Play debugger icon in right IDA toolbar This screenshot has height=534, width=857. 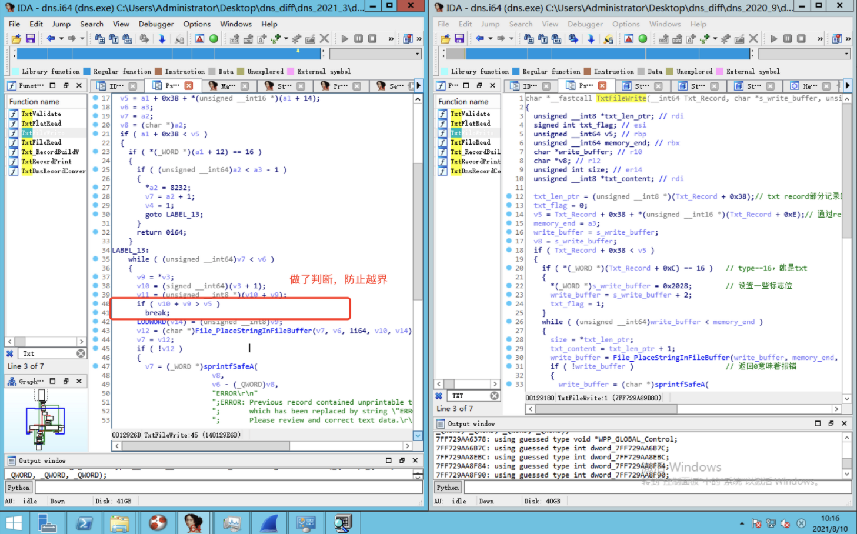774,39
